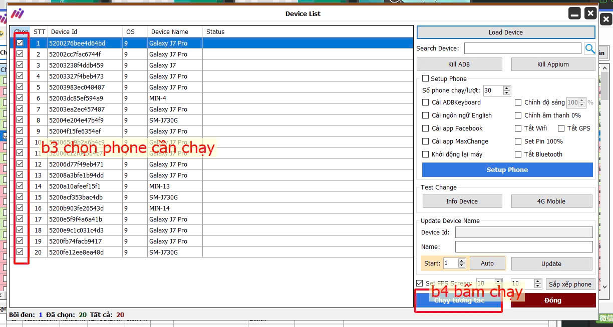Enable Khởi động lại máy option
Screen dimensions: 613x327
pos(426,154)
